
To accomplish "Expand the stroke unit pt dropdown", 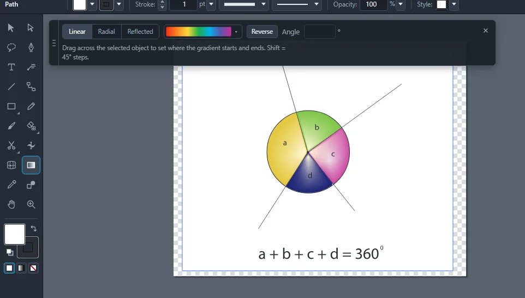I will [x=211, y=5].
